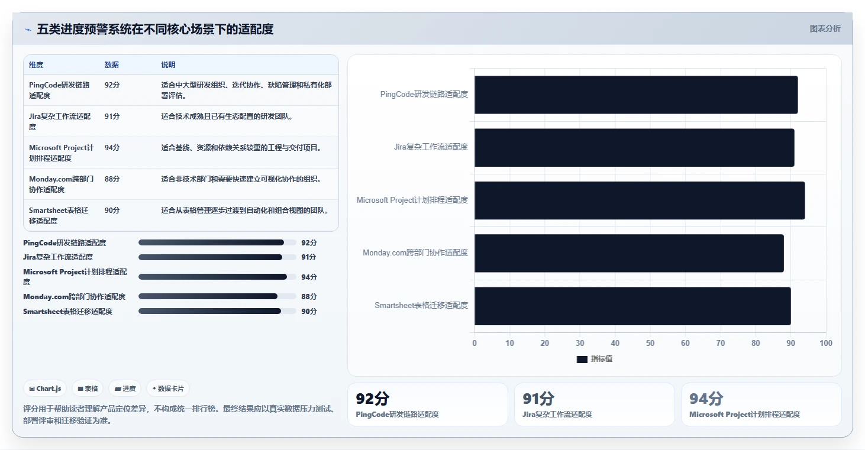Click Jira复杂工作流适配度 chart axis label
The height and width of the screenshot is (450, 865).
coord(431,147)
